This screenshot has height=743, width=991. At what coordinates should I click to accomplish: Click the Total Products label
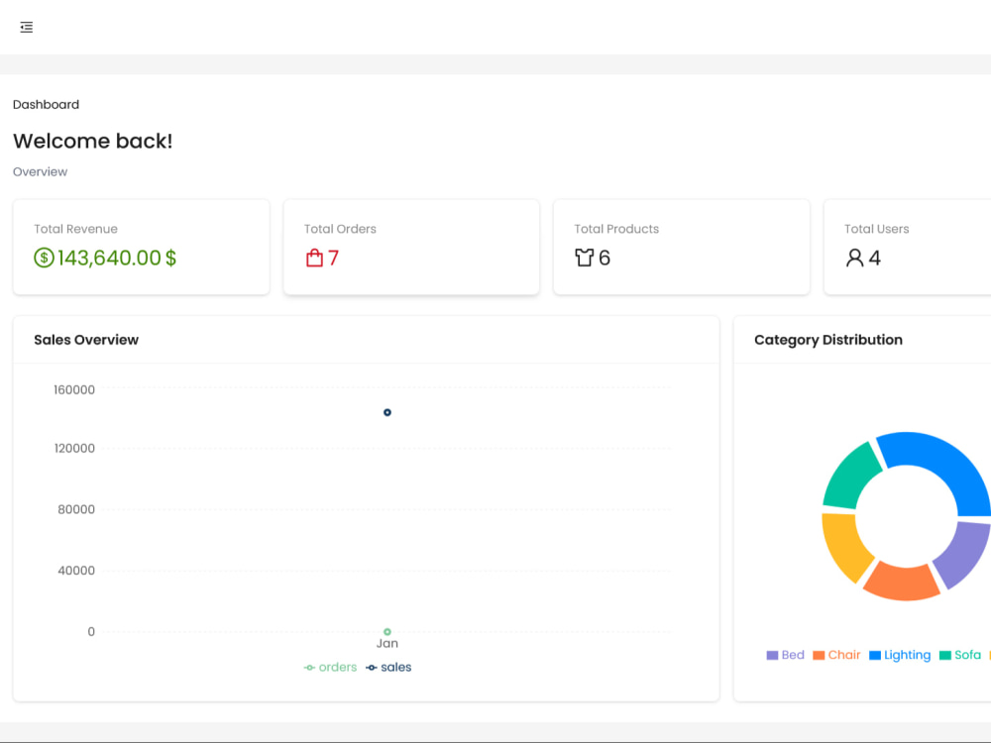616,230
